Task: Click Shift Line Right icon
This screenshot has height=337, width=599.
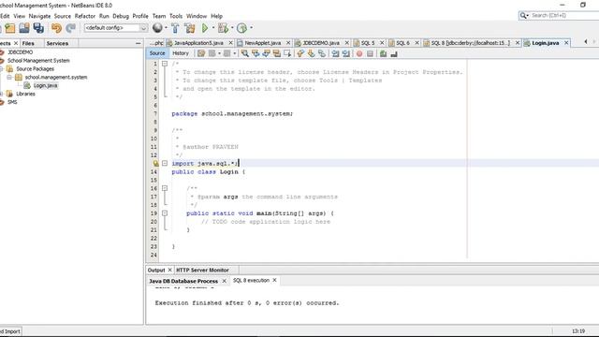Action: pyautogui.click(x=346, y=53)
